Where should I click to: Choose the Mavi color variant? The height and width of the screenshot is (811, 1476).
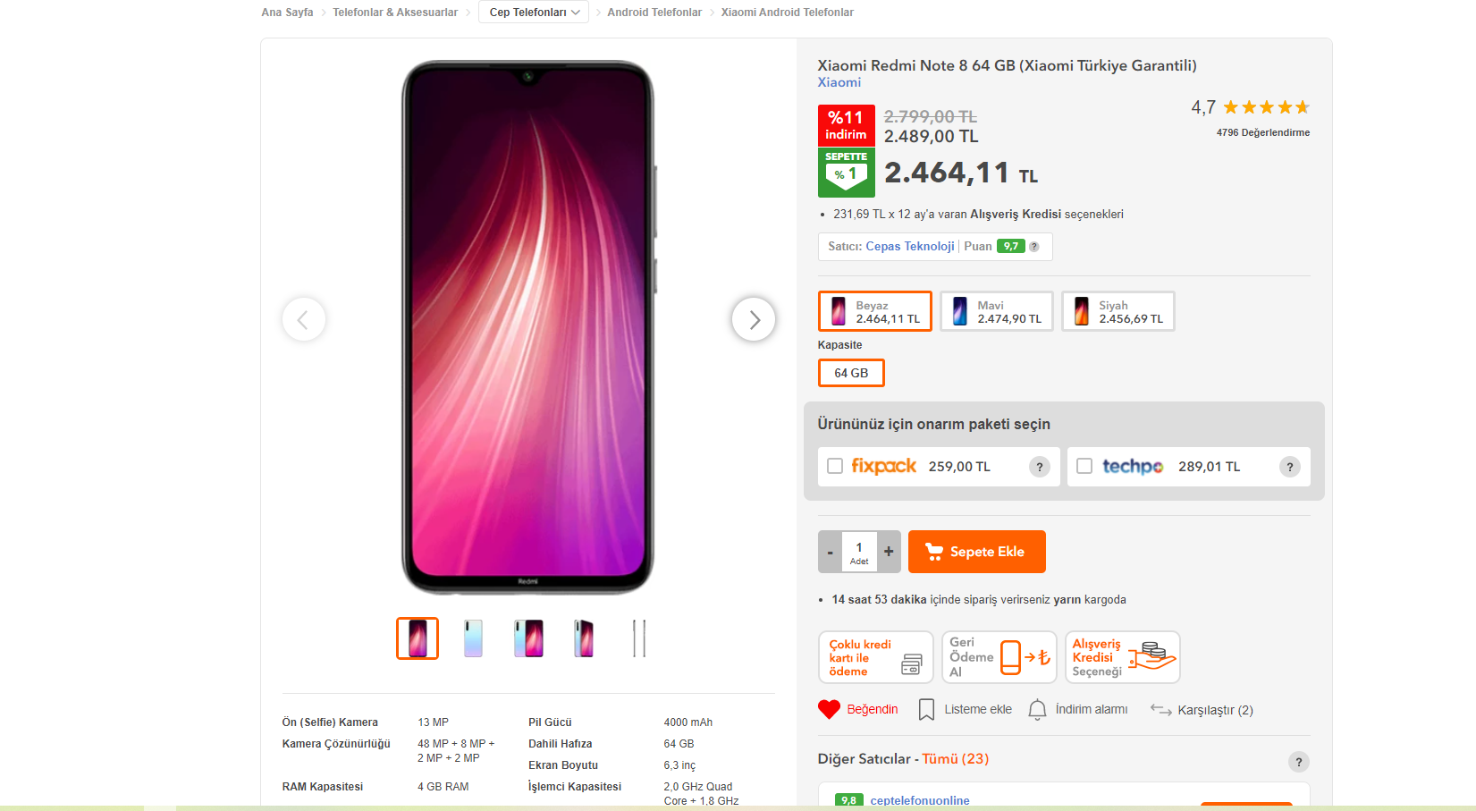[x=997, y=311]
